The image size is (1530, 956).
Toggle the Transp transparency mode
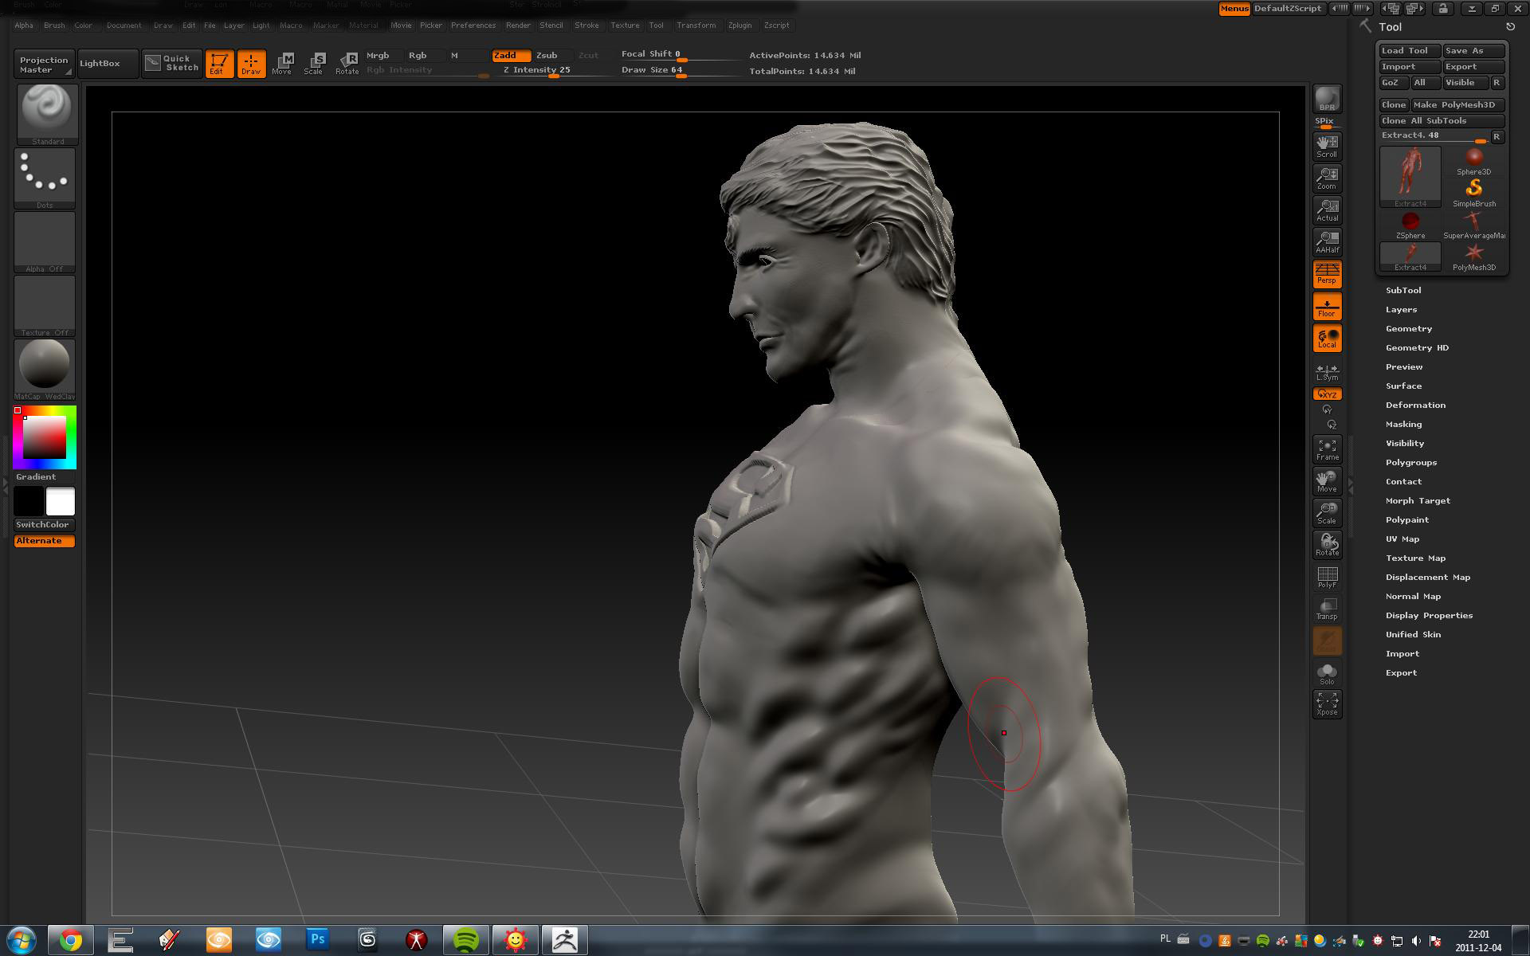[x=1327, y=609]
